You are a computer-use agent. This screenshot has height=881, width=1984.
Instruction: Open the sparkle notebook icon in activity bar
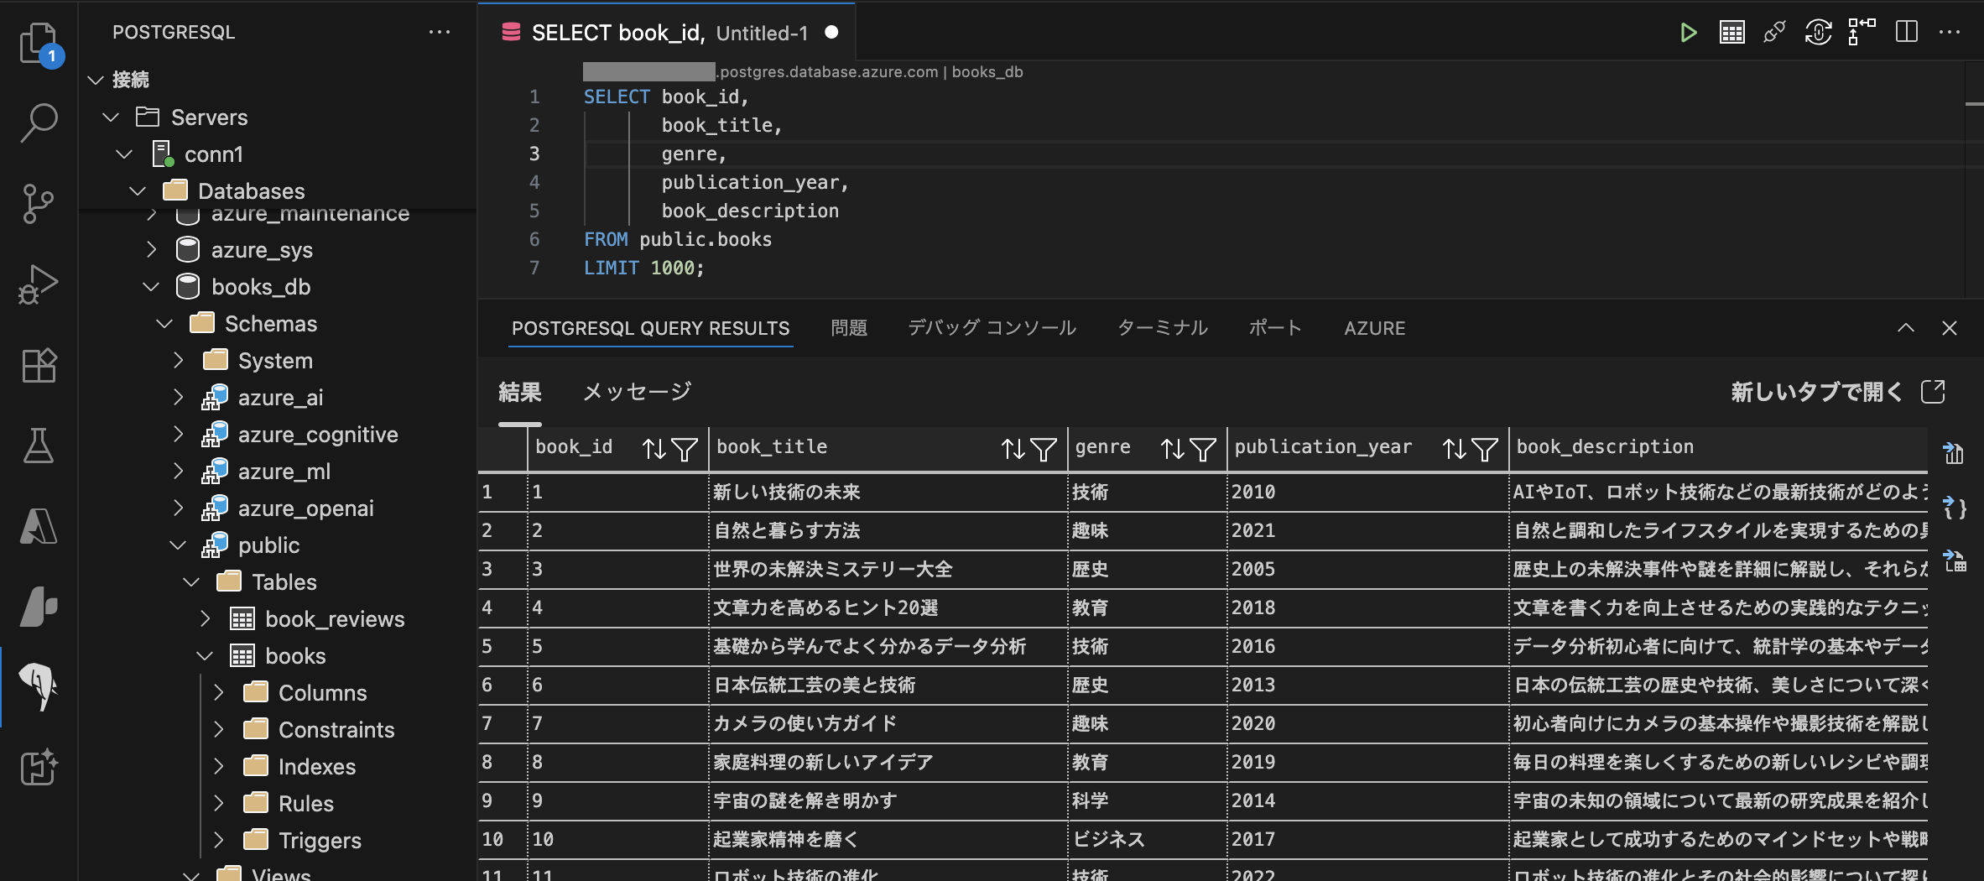39,767
